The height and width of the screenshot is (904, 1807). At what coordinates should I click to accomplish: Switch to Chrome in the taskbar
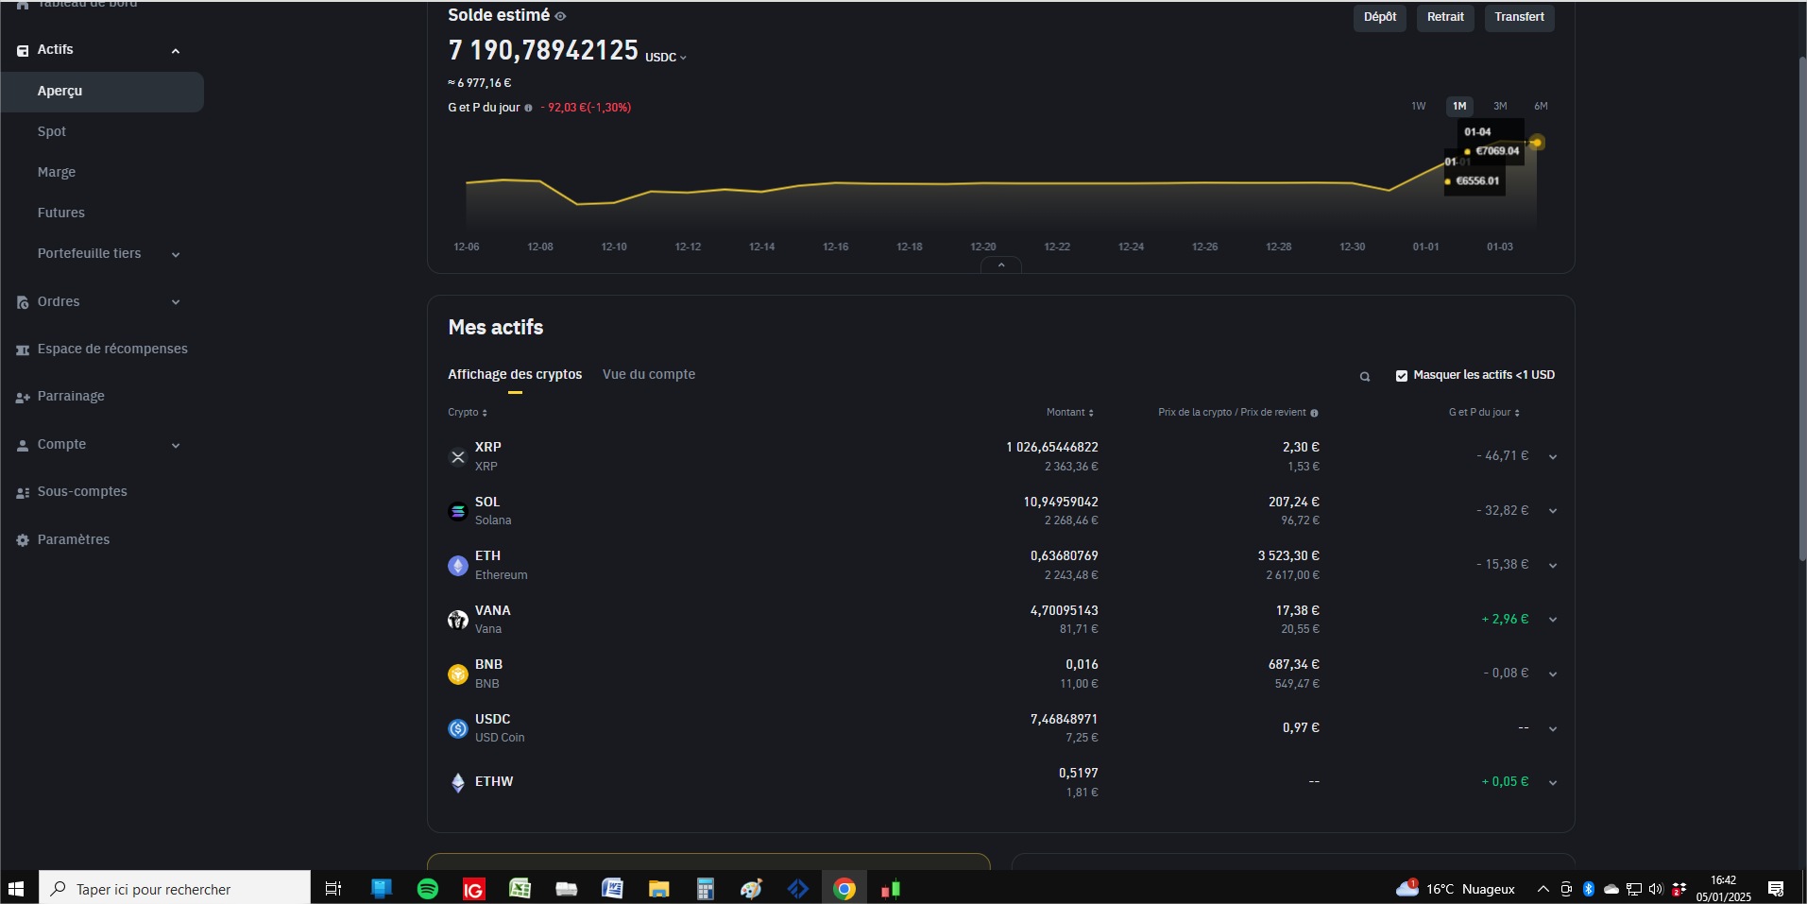(844, 889)
